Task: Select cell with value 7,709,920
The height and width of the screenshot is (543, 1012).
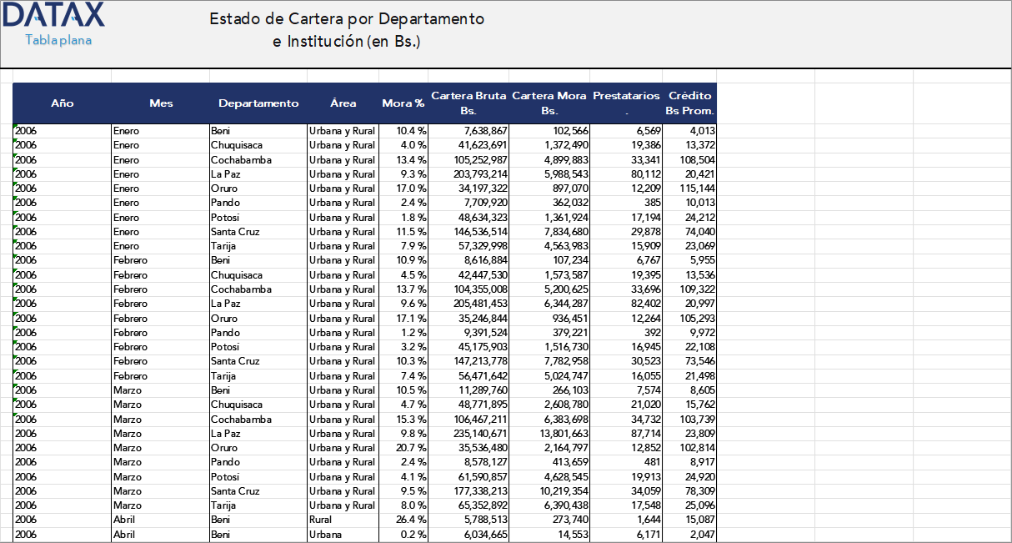Action: pos(468,203)
